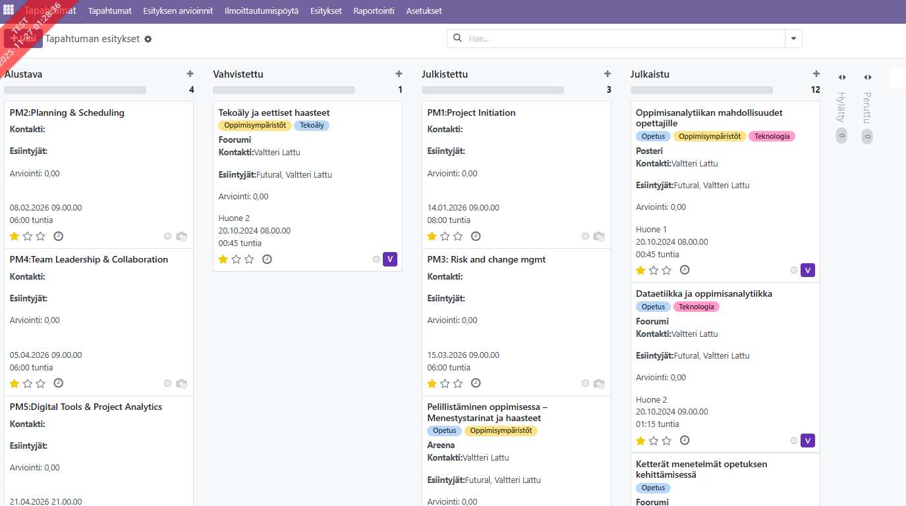Viewport: 906px width, 506px height.
Task: Click the Uusi button
Action: 23,39
